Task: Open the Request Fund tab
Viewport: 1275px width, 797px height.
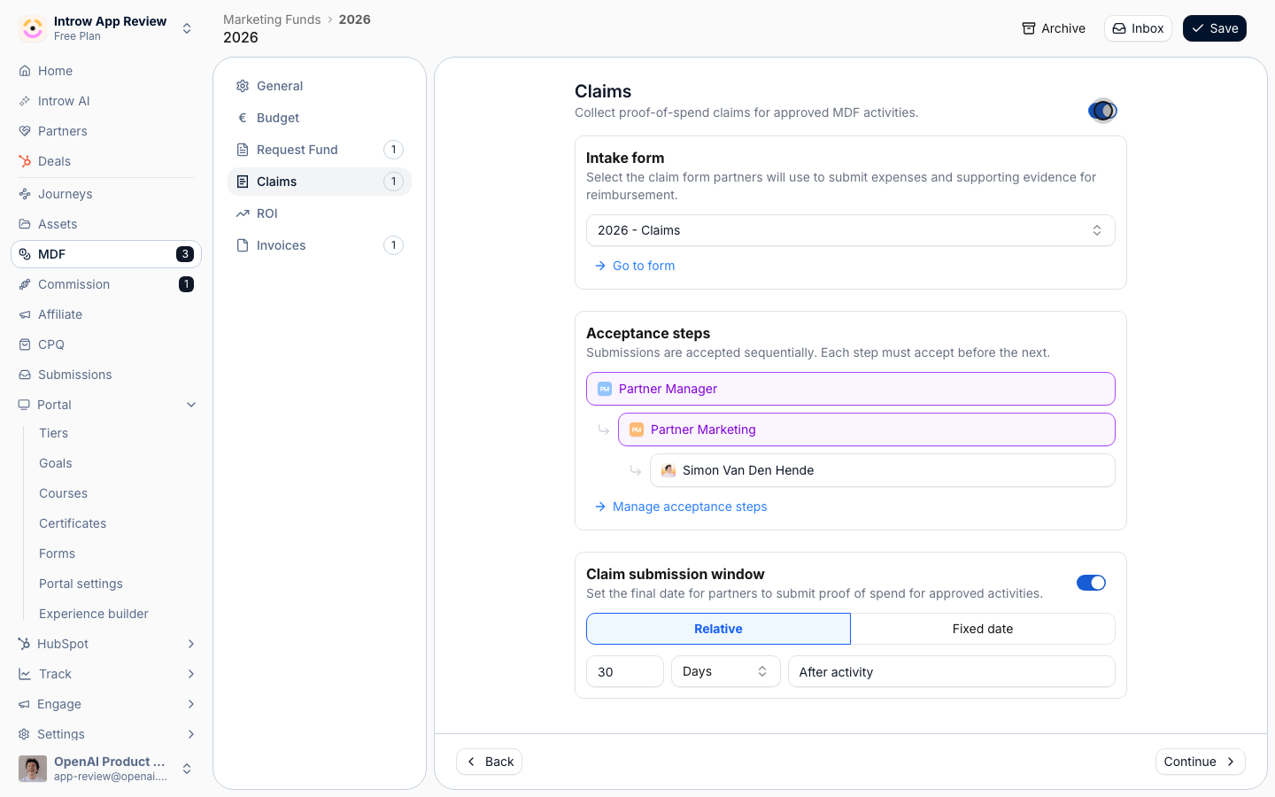Action: (x=320, y=150)
